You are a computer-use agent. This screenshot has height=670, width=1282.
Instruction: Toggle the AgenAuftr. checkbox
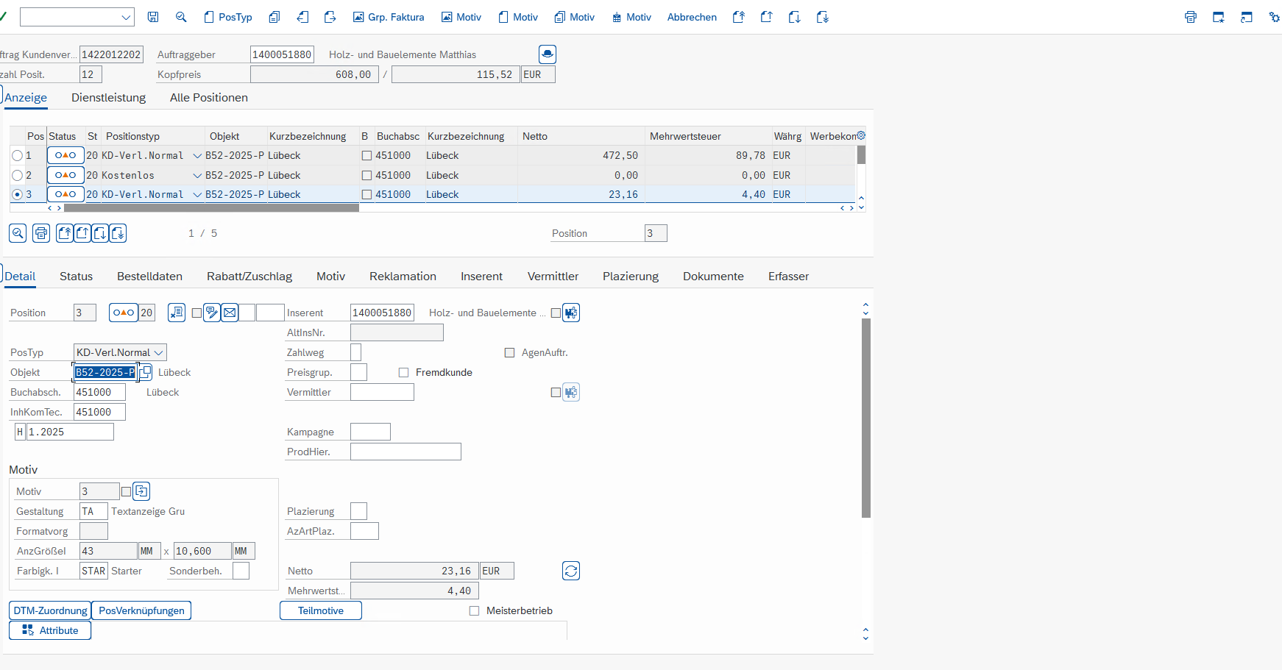point(509,352)
